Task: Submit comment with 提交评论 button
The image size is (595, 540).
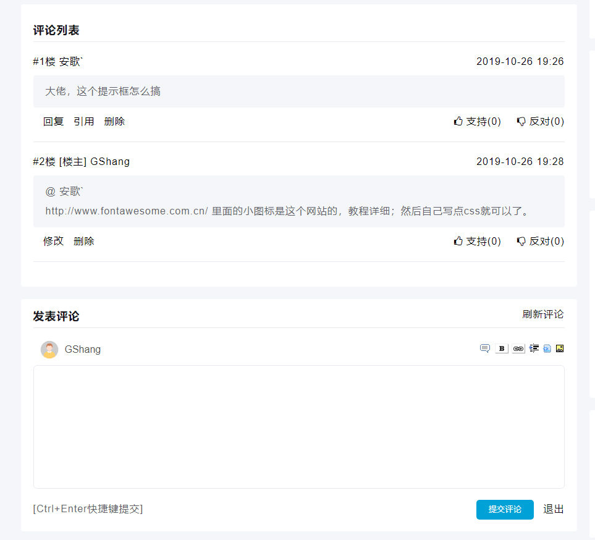Action: tap(505, 509)
